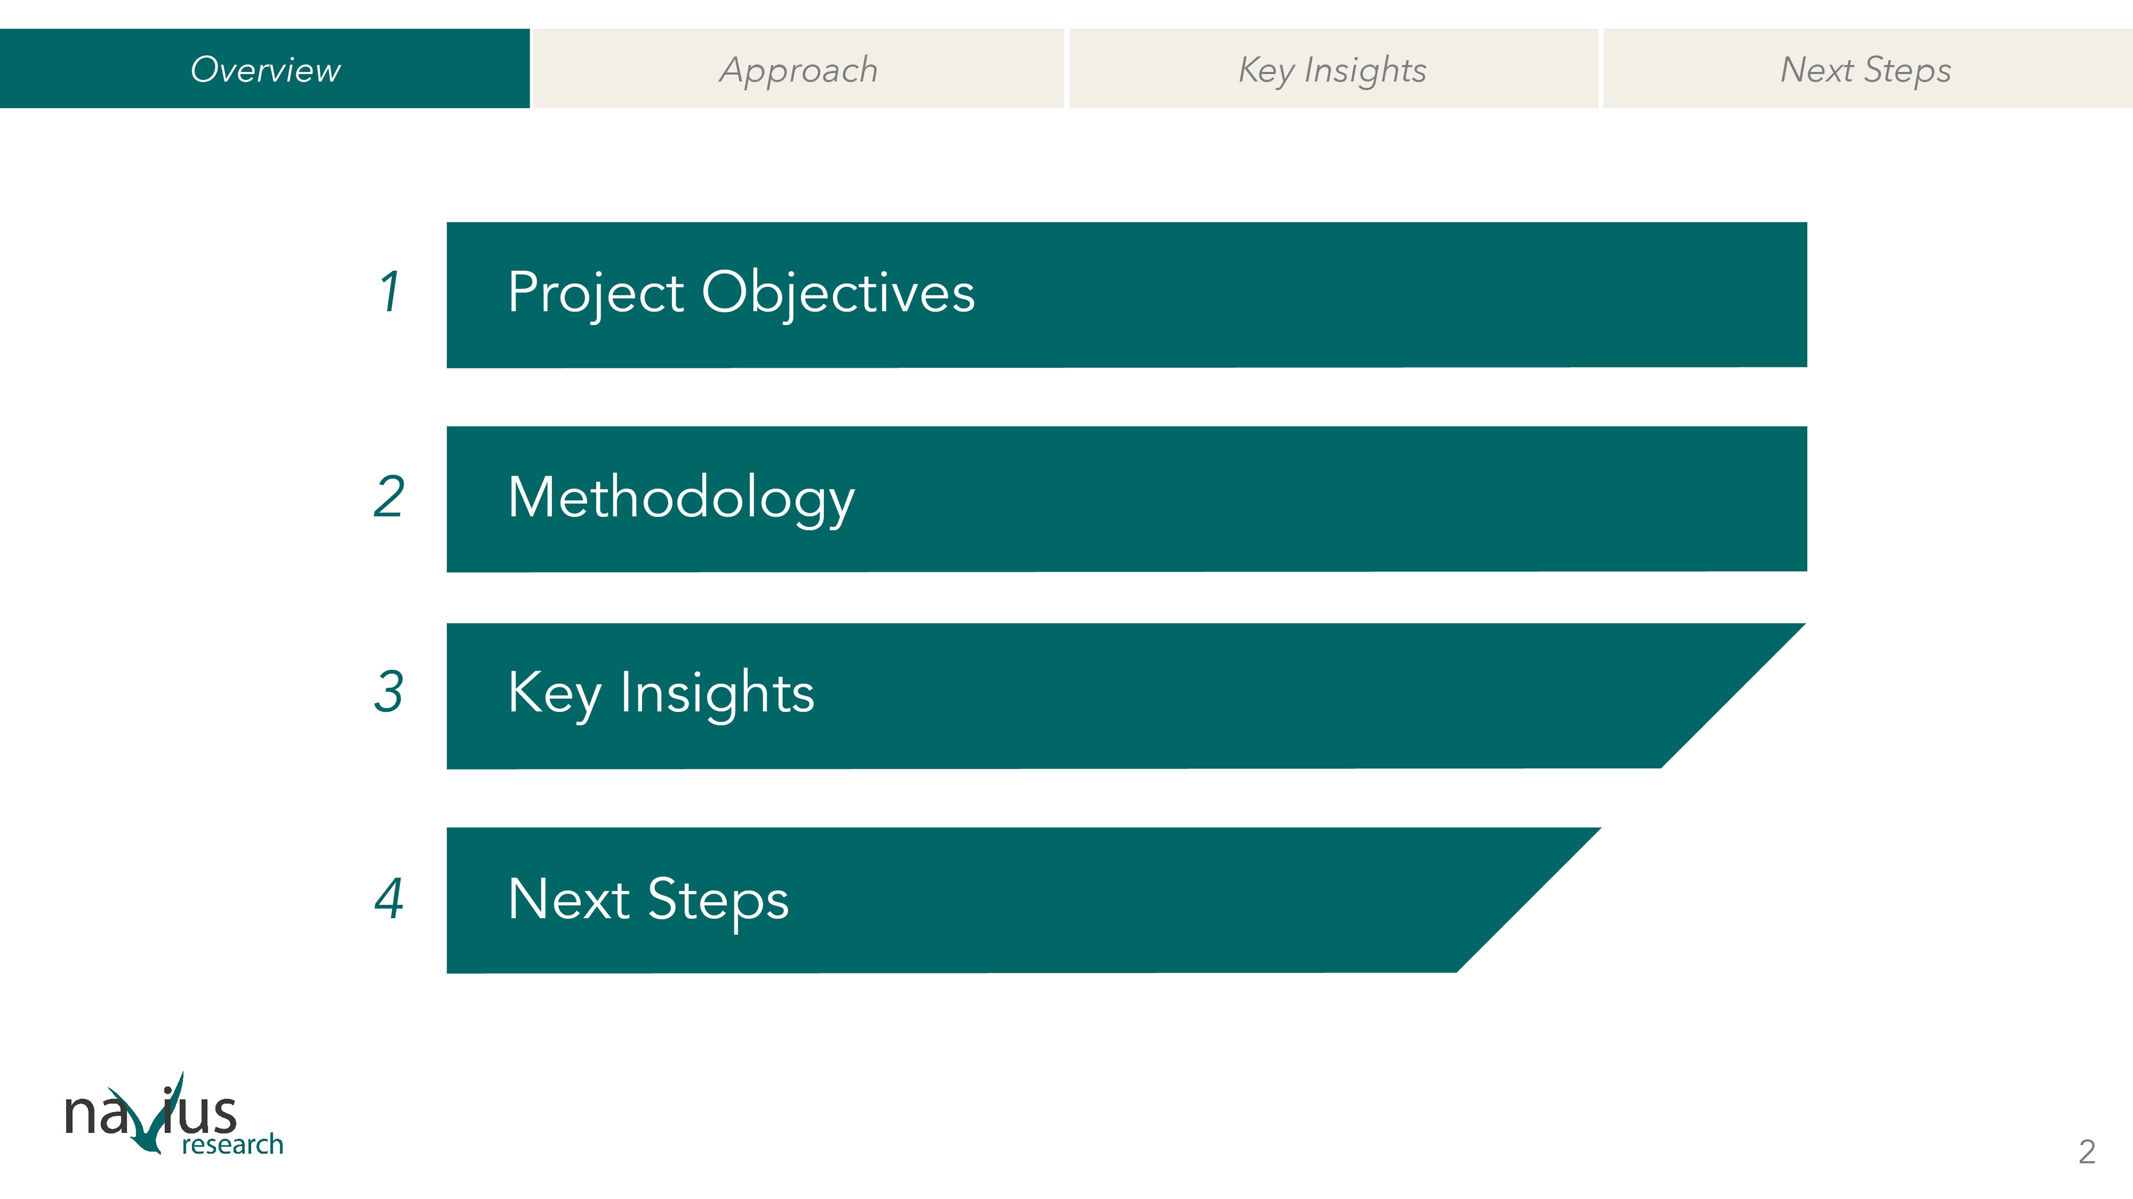
Task: Click the word "Objectives" in first banner
Action: click(838, 294)
